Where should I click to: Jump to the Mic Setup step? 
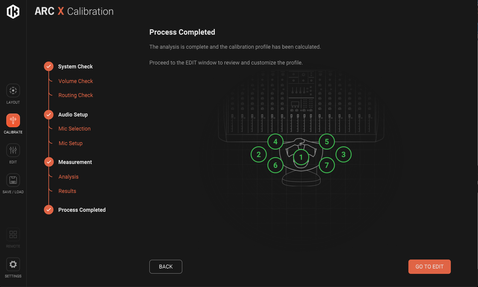71,143
